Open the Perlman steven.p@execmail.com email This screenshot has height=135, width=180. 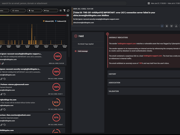pos(33,89)
